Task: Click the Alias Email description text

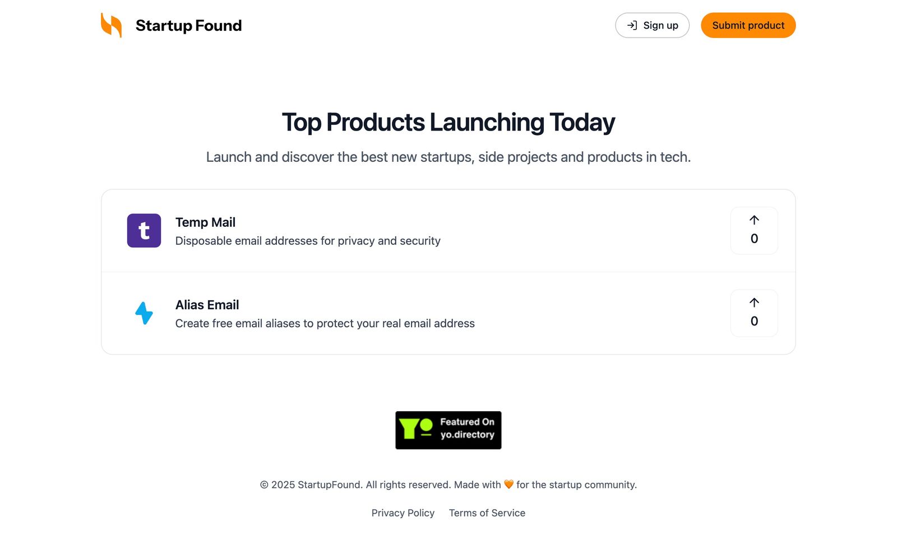Action: (x=325, y=323)
